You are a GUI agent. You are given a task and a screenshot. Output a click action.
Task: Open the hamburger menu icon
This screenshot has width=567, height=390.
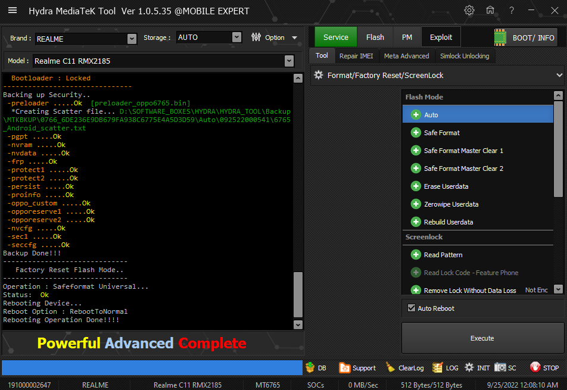(x=13, y=10)
